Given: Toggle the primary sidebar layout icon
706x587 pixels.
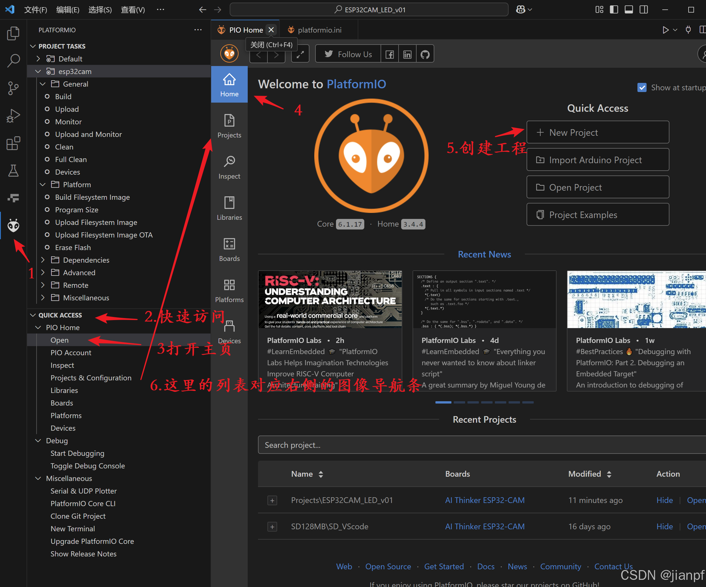Looking at the screenshot, I should click(x=614, y=10).
